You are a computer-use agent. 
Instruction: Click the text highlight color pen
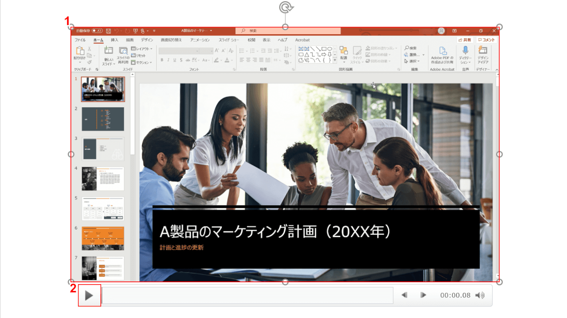(216, 60)
